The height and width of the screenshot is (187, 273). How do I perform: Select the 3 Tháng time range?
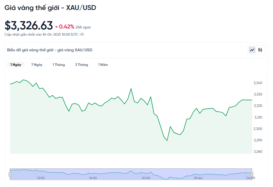tap(81, 65)
